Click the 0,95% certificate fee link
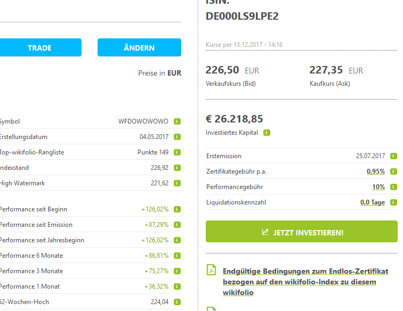The image size is (403, 311). tap(375, 171)
